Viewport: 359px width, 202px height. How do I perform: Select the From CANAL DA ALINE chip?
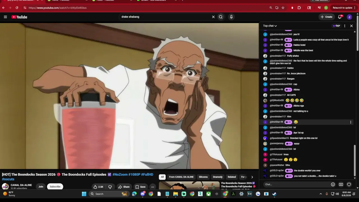(181, 177)
